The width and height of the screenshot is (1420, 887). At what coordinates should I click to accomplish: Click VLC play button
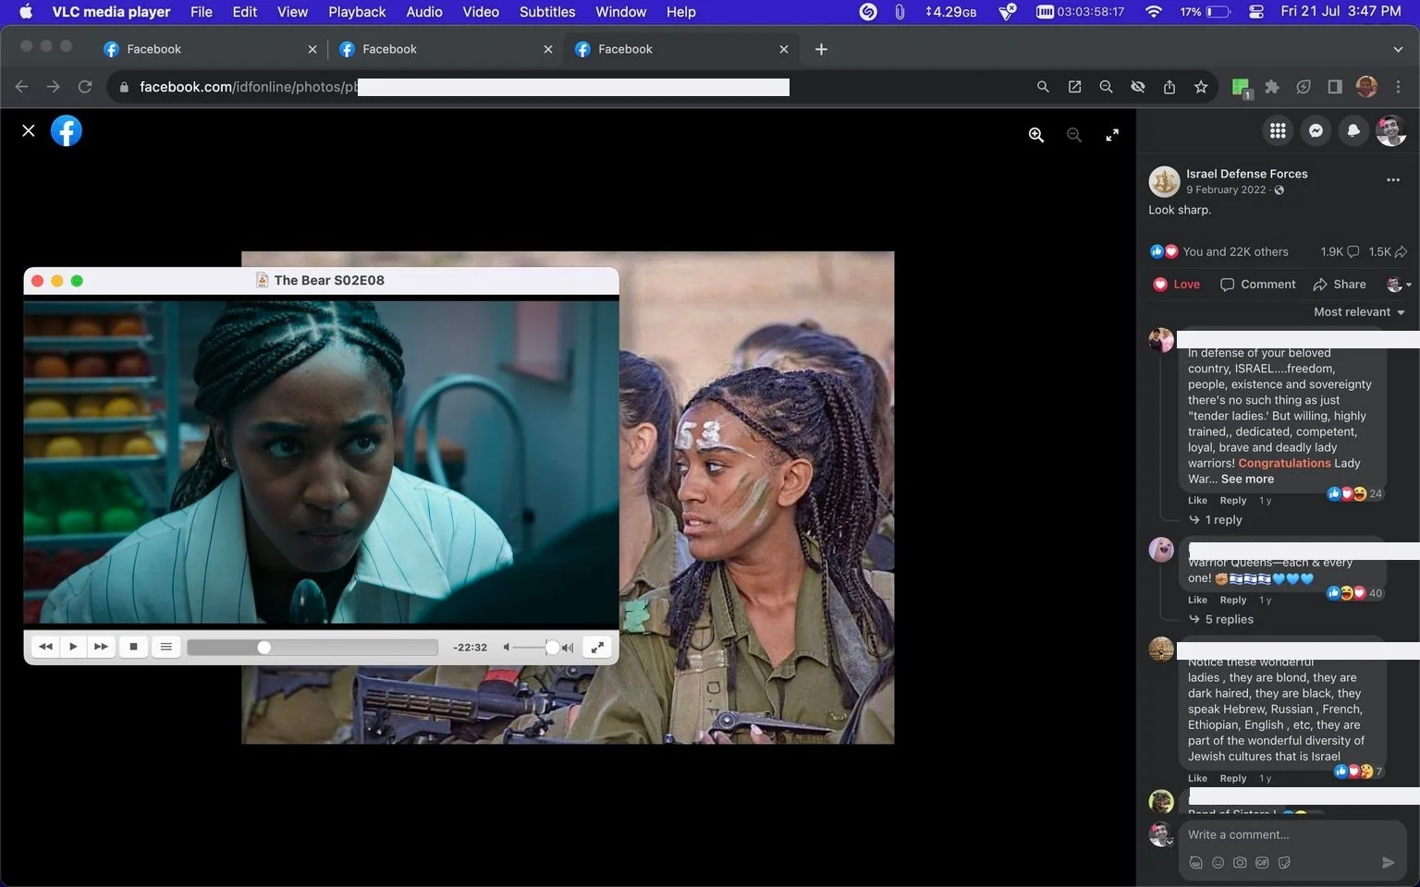click(73, 647)
